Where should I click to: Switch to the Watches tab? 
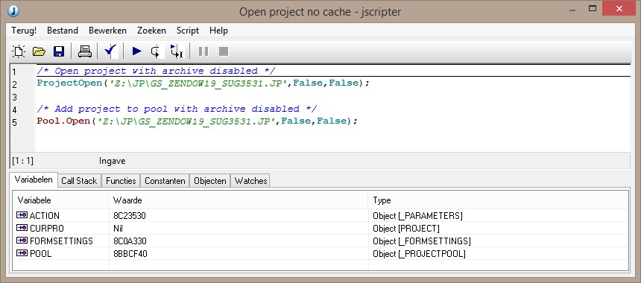(x=250, y=180)
